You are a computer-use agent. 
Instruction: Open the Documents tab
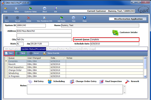coord(76,49)
